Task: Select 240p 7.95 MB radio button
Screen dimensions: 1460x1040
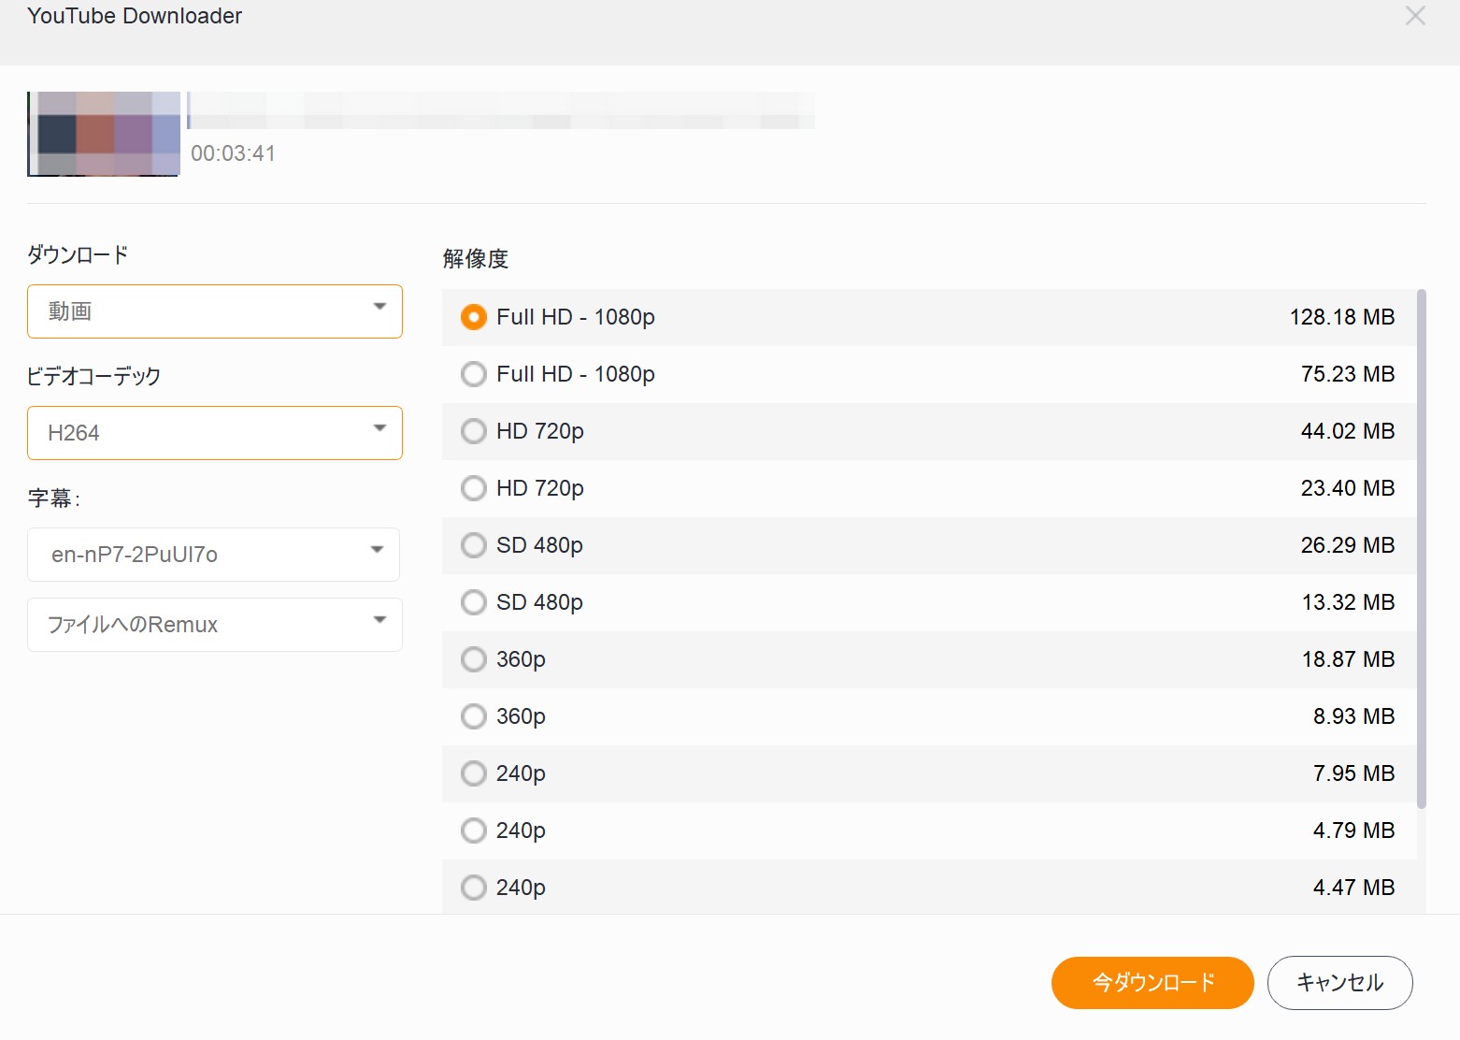Action: [474, 774]
